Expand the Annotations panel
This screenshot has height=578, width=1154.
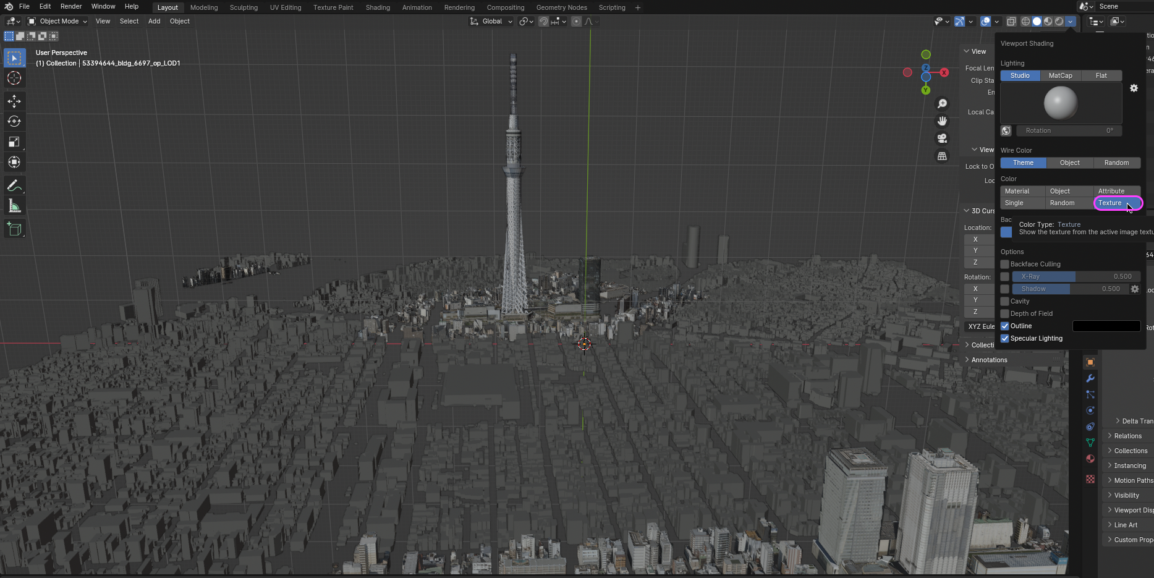point(989,360)
